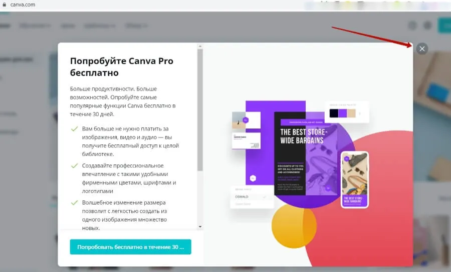This screenshot has width=451, height=272.
Task: Click the phone mockup in the illustration
Action: [355, 179]
